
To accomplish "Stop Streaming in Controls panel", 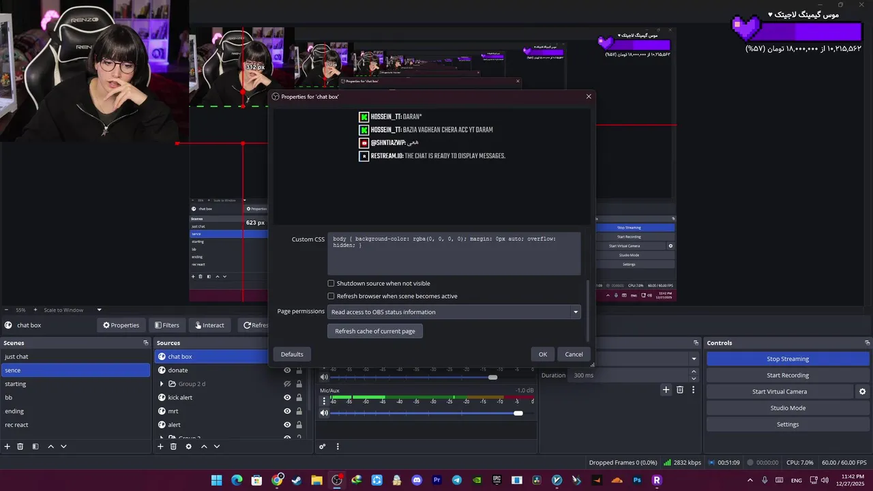I will (788, 359).
